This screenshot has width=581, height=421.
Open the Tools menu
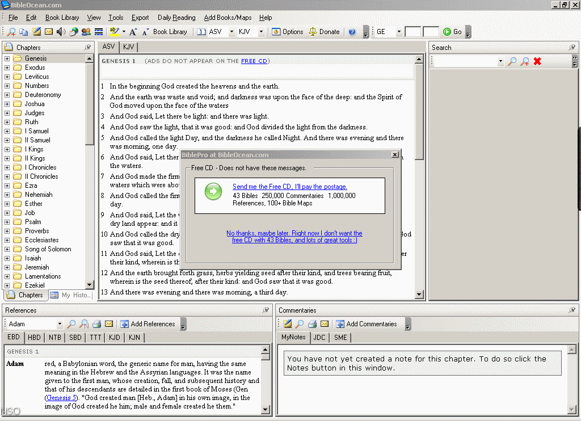116,18
